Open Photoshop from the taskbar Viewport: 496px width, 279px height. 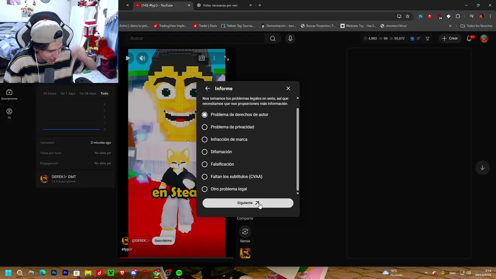click(54, 273)
